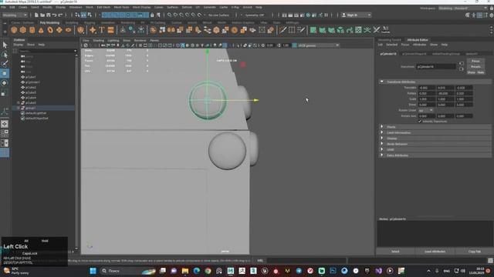Viewport: 494px width, 277px height.
Task: Toggle select by hierarchy mode
Action: [77, 15]
